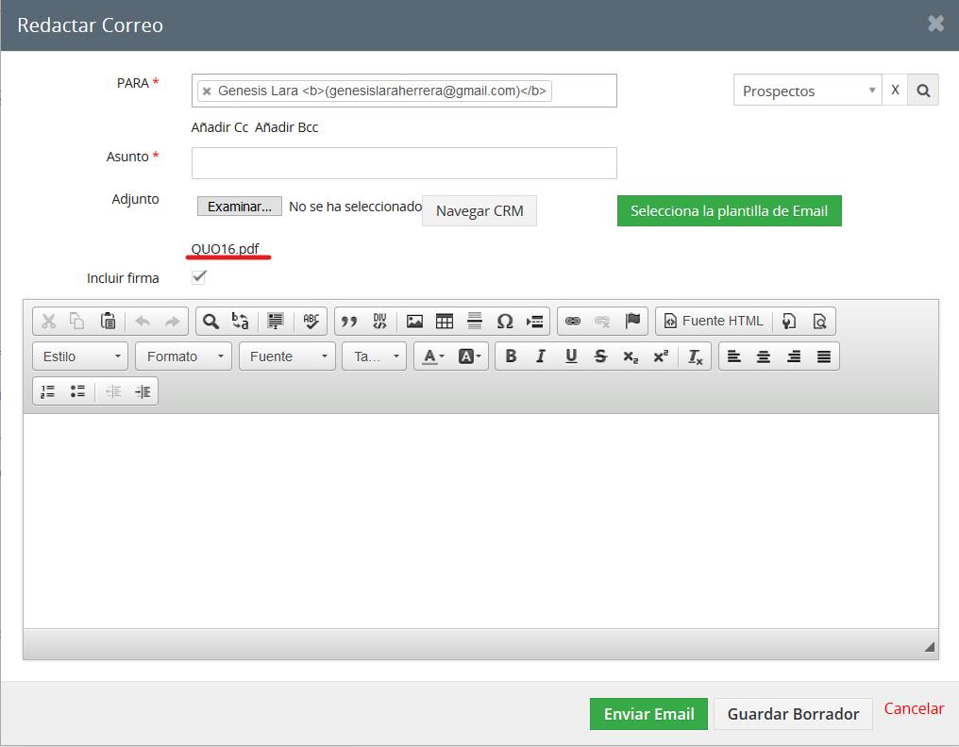Expand the Formato dropdown
This screenshot has width=959, height=747.
tap(183, 357)
